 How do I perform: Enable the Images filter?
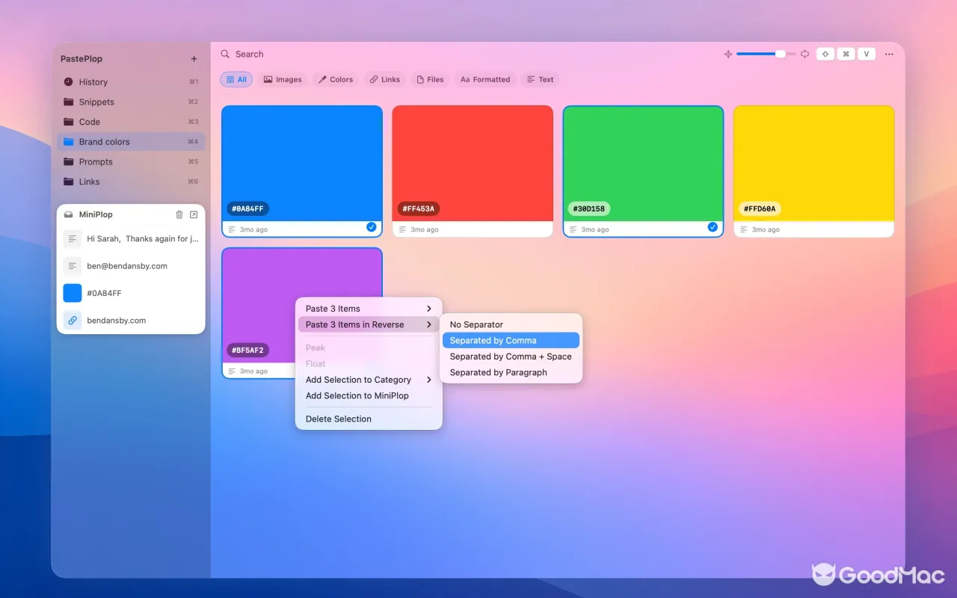coord(283,79)
